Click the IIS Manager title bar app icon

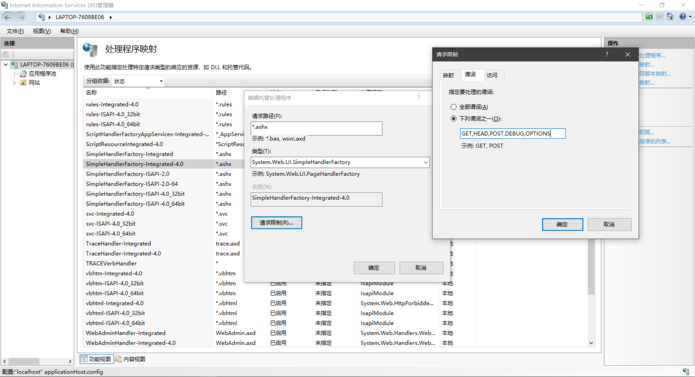(4, 5)
